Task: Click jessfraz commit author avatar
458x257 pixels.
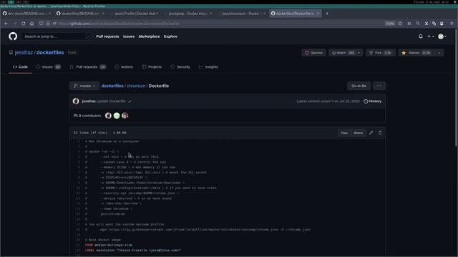Action: (x=76, y=101)
